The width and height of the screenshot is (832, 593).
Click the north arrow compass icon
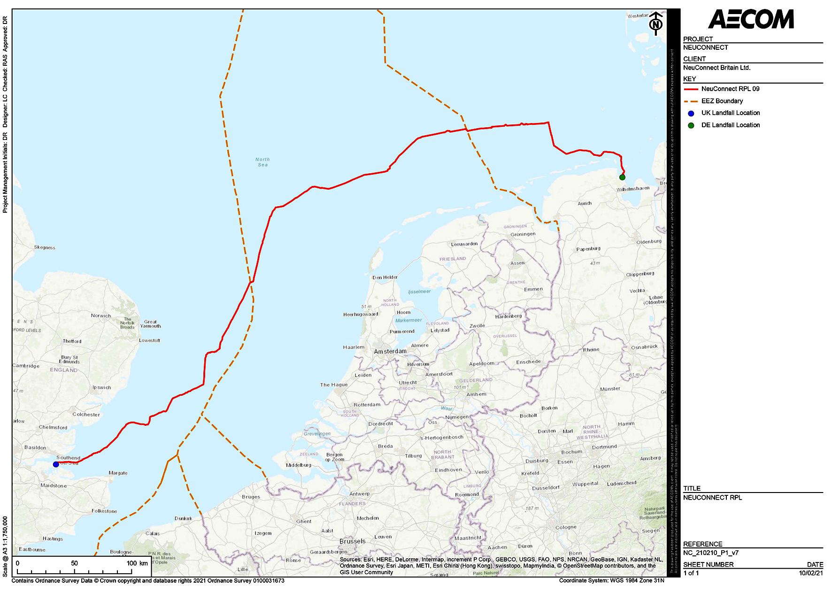(655, 24)
